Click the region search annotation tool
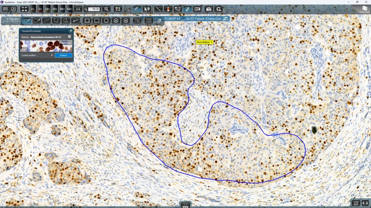The width and height of the screenshot is (371, 208). [137, 21]
